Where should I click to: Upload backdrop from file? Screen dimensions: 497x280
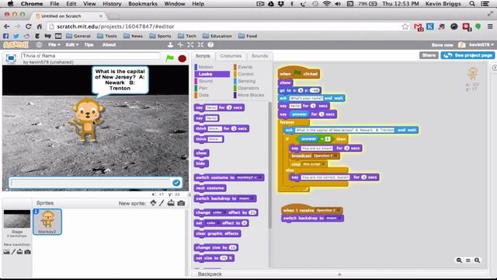click(19, 252)
